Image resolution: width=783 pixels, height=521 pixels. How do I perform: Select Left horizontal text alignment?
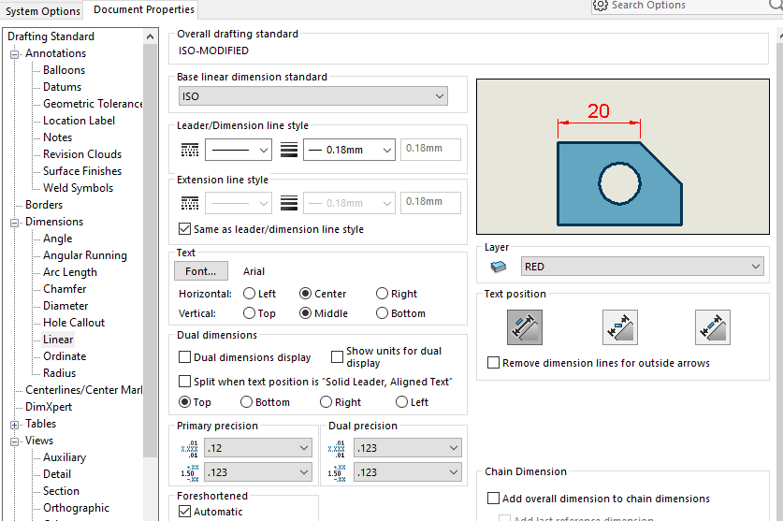coord(249,294)
